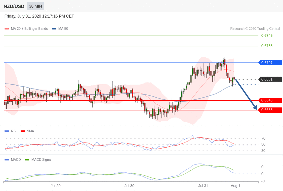This screenshot has width=283, height=191.
Task: Click the Jul 30 date axis label
Action: (x=130, y=186)
